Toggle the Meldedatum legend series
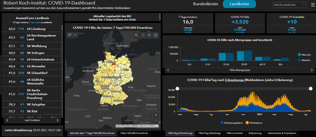 pos(254,123)
